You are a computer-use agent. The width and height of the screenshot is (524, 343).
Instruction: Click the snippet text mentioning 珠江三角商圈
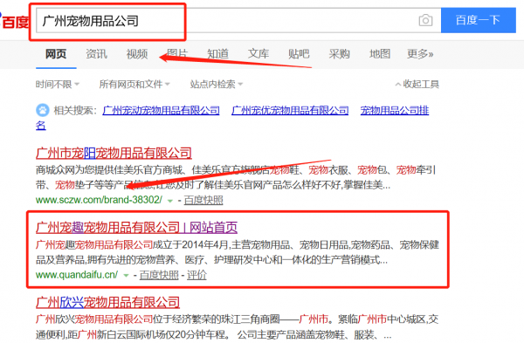[237, 326]
